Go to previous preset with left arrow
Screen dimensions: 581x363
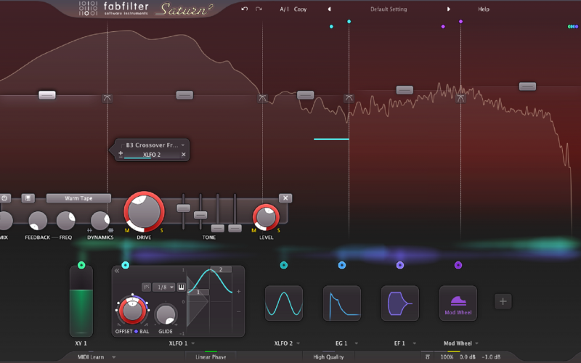click(x=329, y=9)
